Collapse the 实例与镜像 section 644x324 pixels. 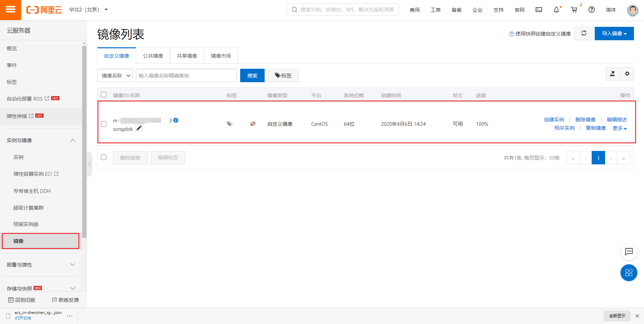72,140
